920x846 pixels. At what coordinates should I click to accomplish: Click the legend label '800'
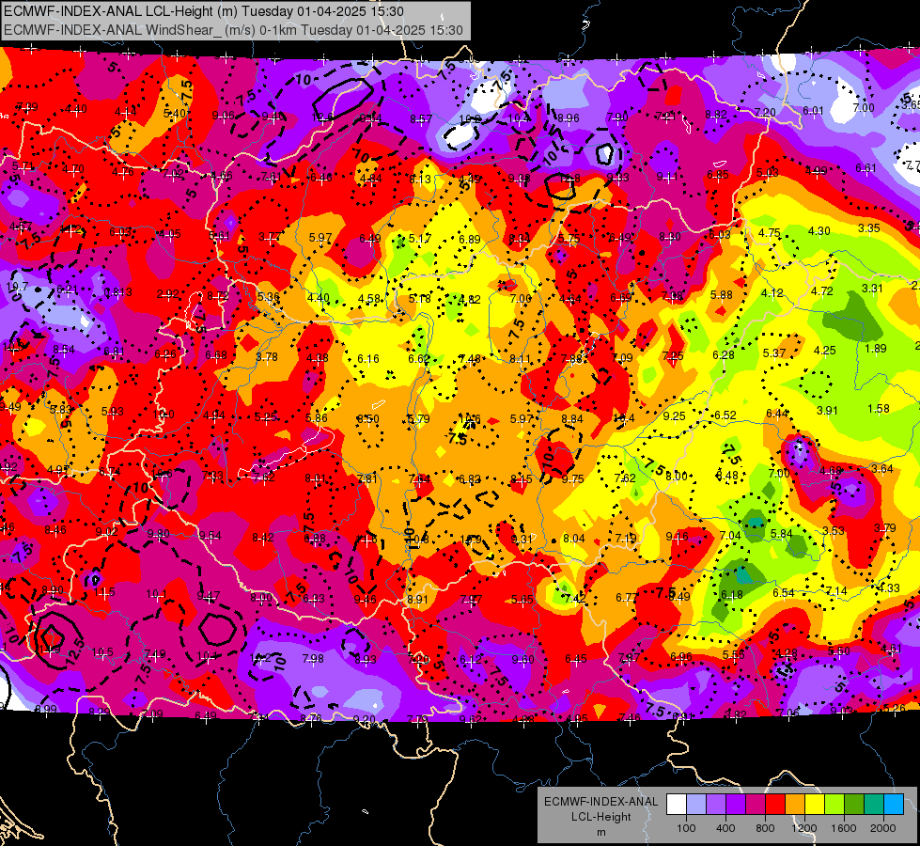(x=765, y=828)
